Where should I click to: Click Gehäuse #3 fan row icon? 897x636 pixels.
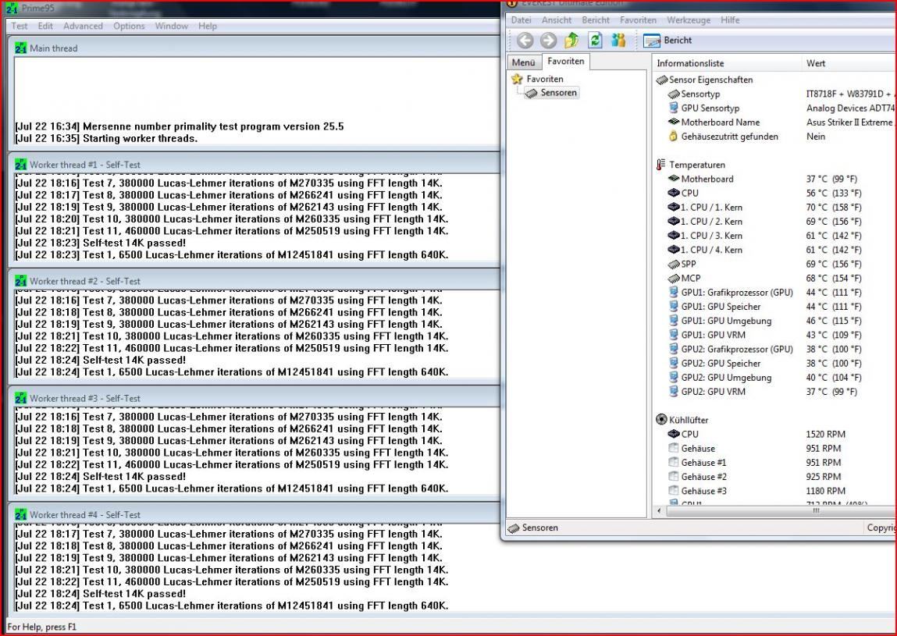pos(673,491)
